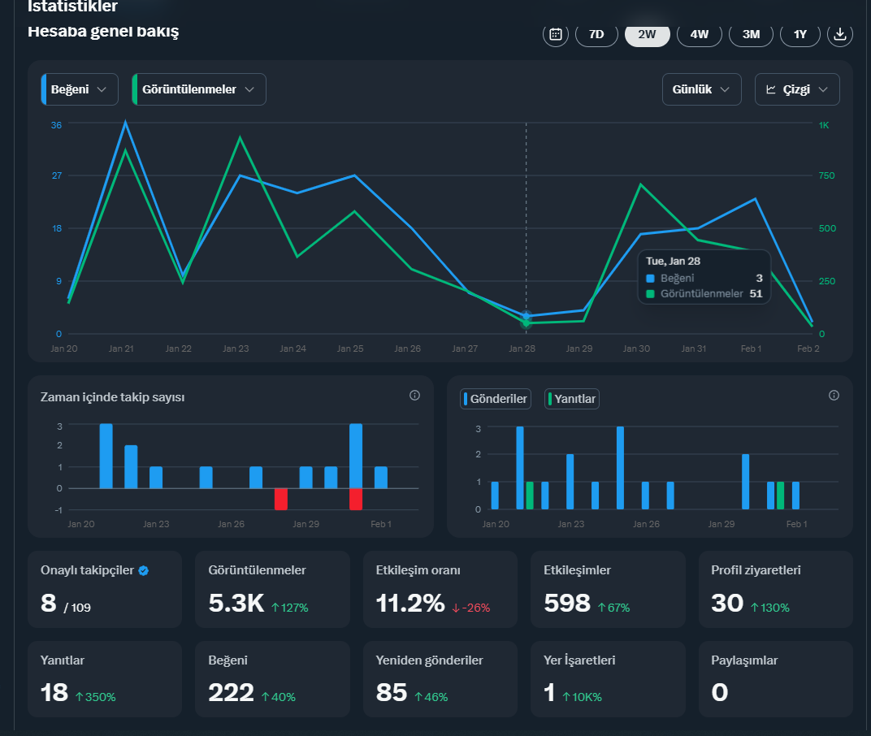Expand the Günlük interval dropdown
This screenshot has height=736, width=871.
pyautogui.click(x=701, y=89)
